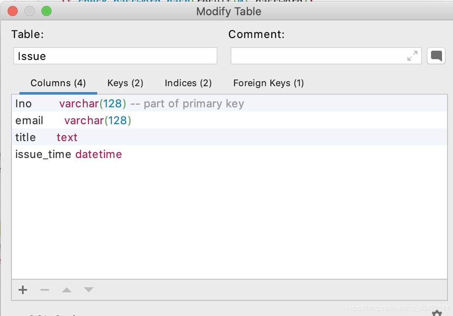Select the Ino varchar(128) column row
Screen dimensions: 453x316
pos(229,104)
